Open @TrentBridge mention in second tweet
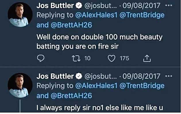Screen dimensions: 181x114 pos(142,86)
